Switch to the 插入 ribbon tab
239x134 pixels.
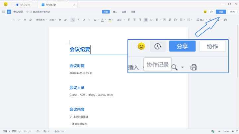coord(115,12)
